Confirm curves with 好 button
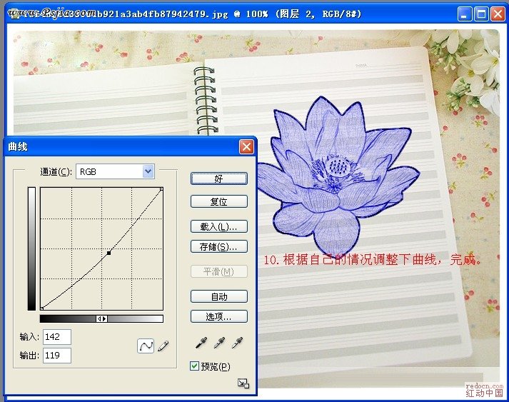Image resolution: width=509 pixels, height=402 pixels. click(x=218, y=179)
